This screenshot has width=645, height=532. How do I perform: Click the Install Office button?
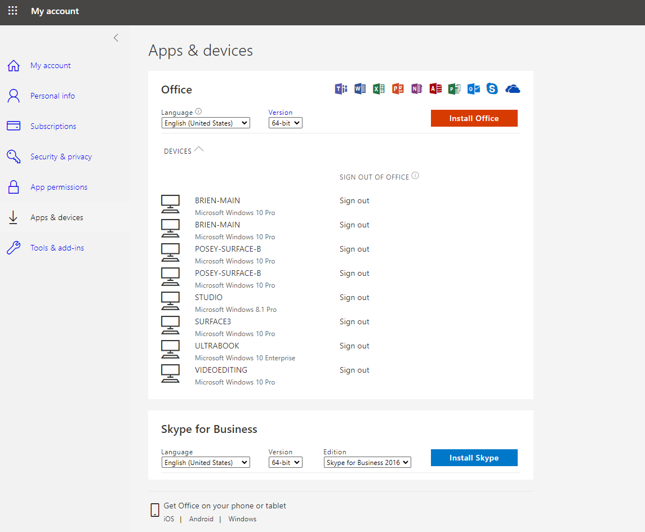(474, 118)
